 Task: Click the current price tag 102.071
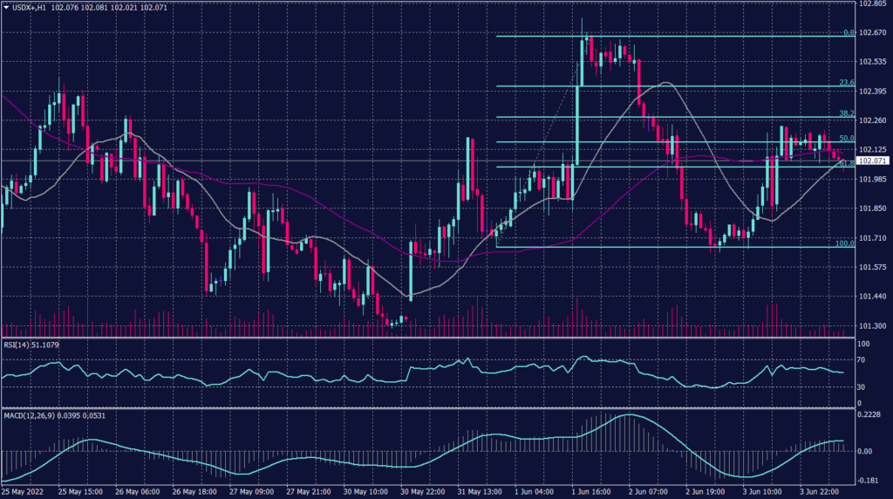tap(873, 161)
